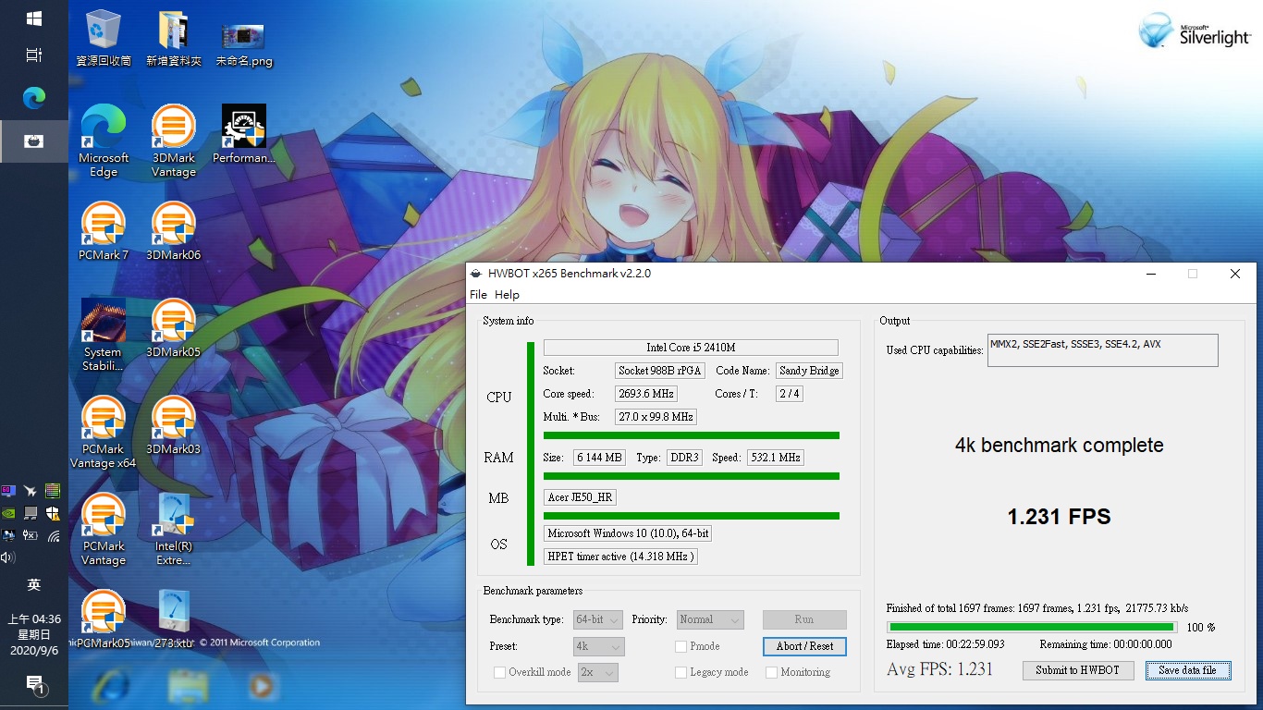1263x710 pixels.
Task: Toggle the Monitoring checkbox
Action: [771, 672]
